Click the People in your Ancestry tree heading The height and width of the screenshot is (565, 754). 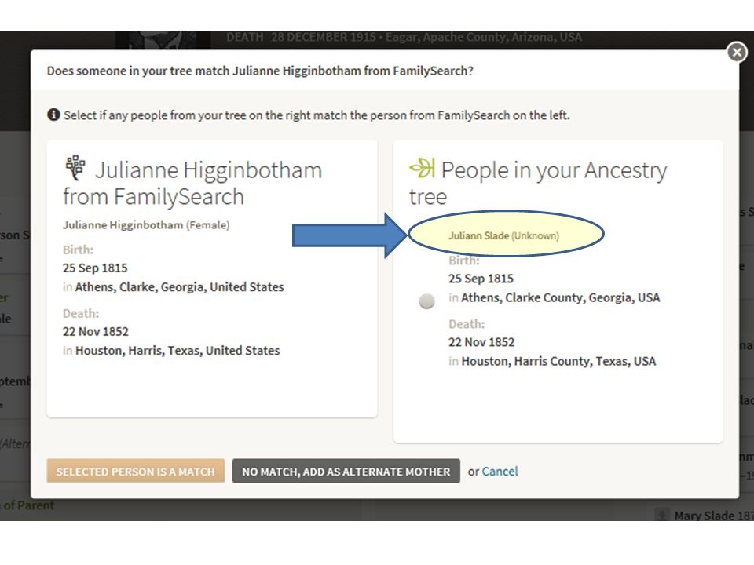click(538, 183)
